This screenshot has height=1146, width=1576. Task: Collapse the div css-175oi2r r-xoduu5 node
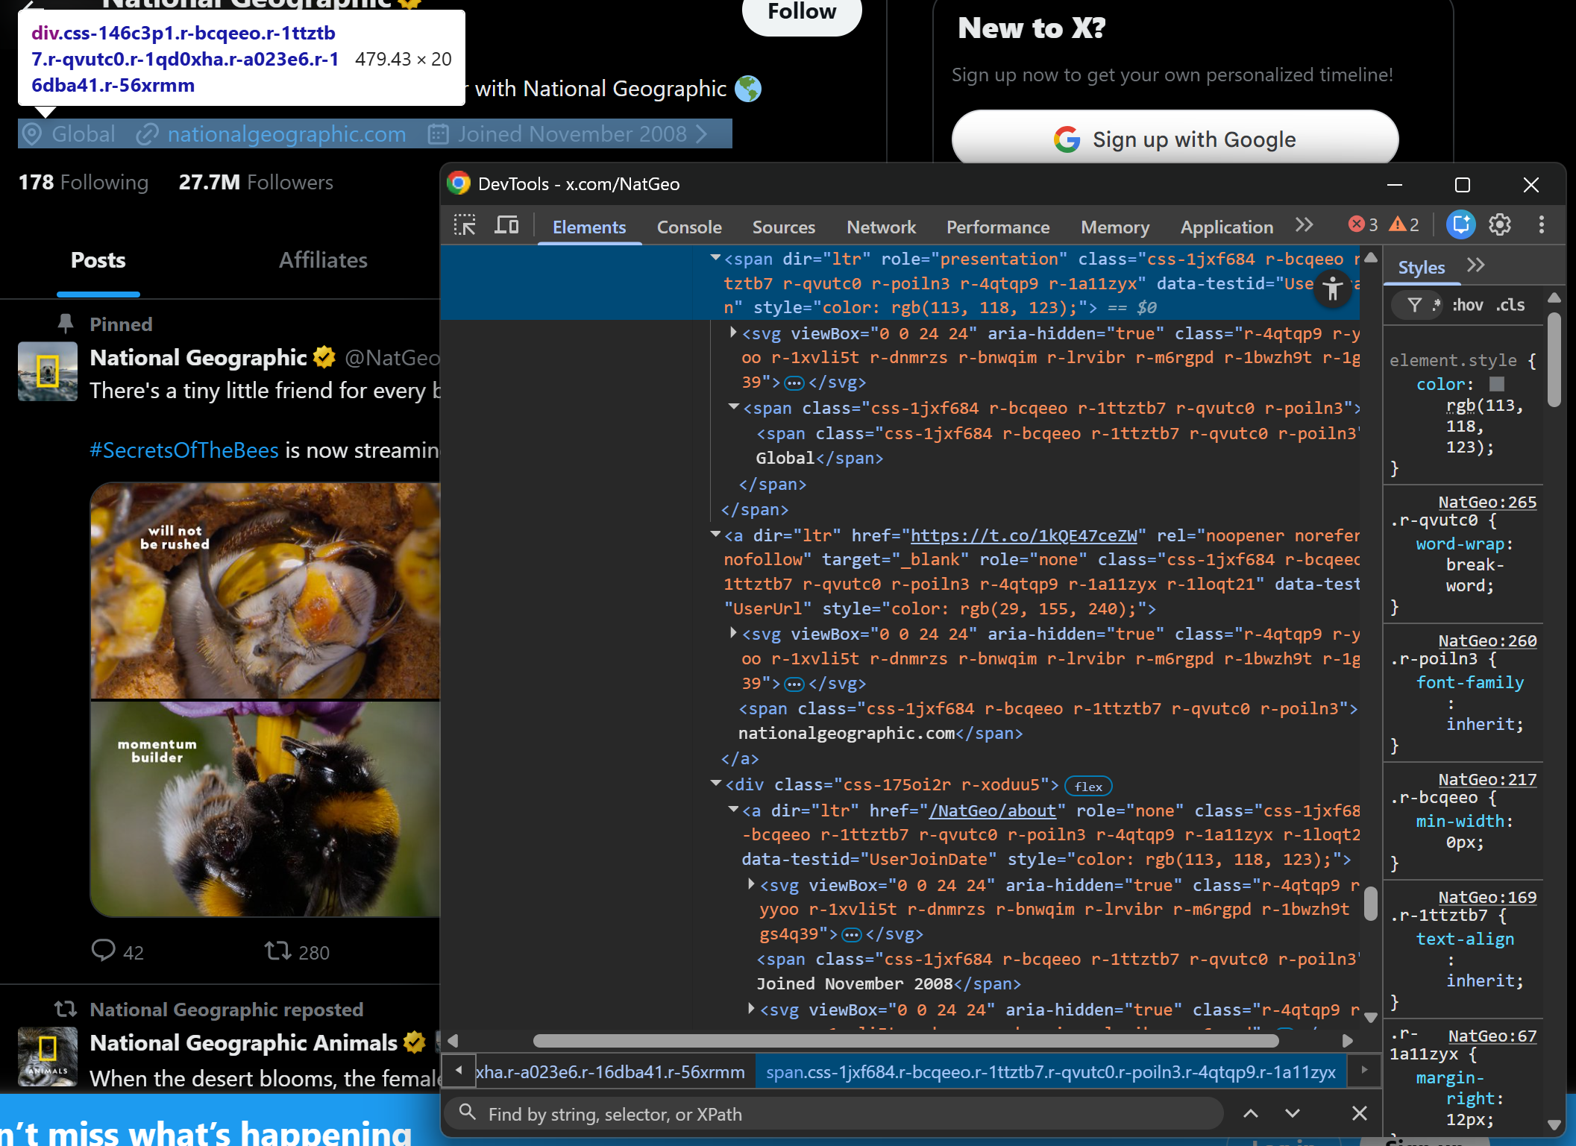click(x=715, y=784)
